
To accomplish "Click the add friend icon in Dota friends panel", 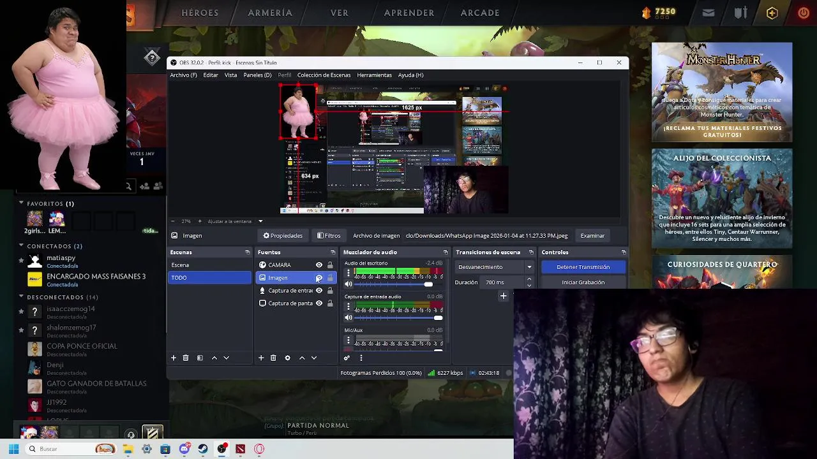I will coord(145,186).
